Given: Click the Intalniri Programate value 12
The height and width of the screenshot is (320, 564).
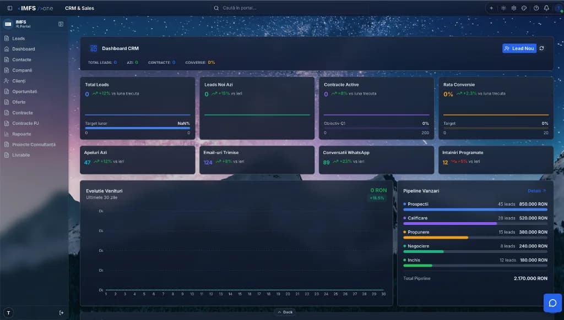Looking at the screenshot, I should (445, 162).
